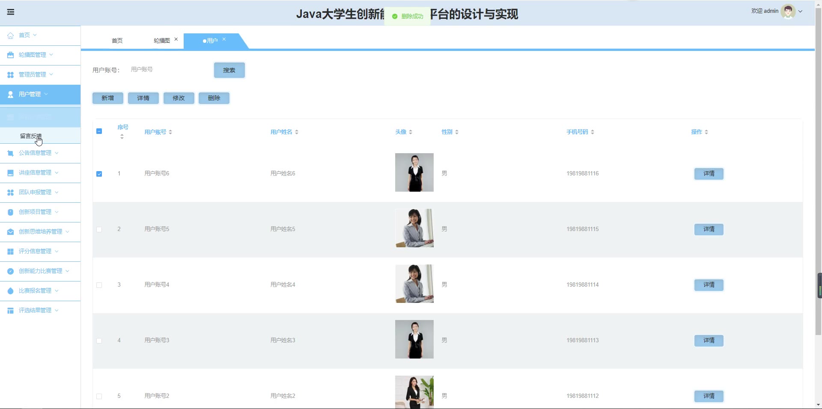The width and height of the screenshot is (822, 409).
Task: Uncheck the row for 用户账号6
Action: click(x=99, y=174)
